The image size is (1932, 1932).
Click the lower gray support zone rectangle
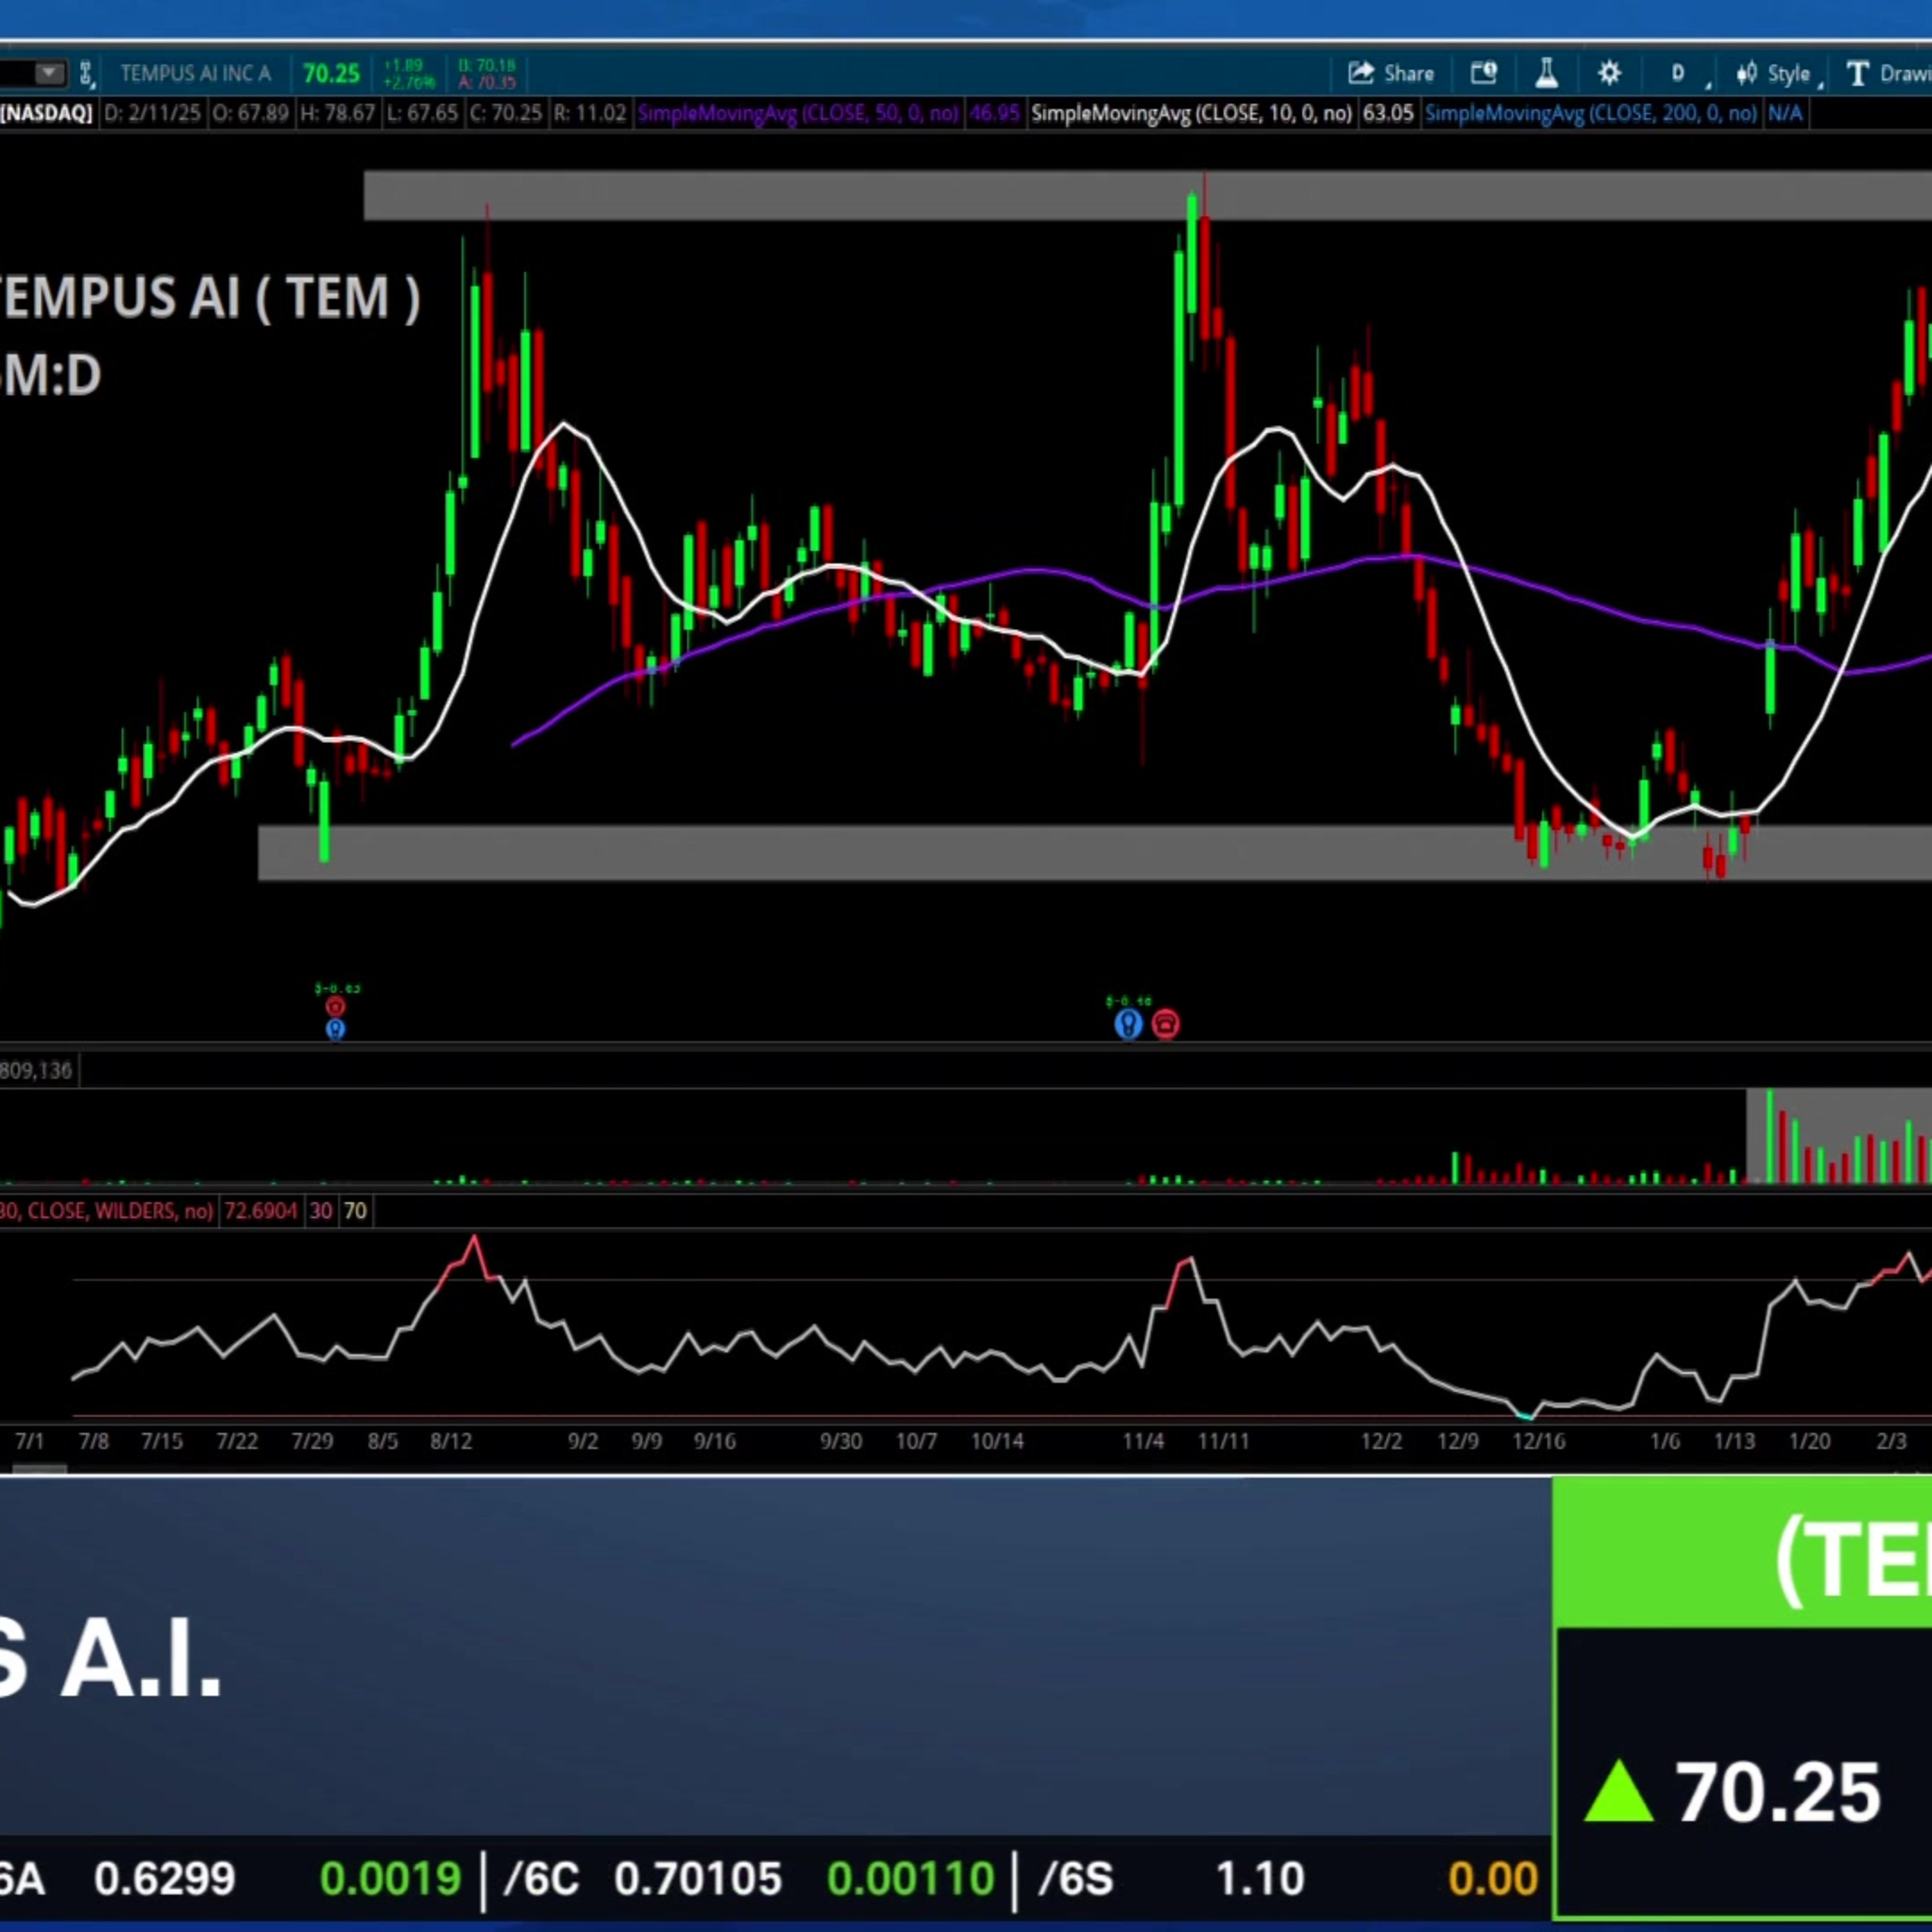pyautogui.click(x=1095, y=852)
